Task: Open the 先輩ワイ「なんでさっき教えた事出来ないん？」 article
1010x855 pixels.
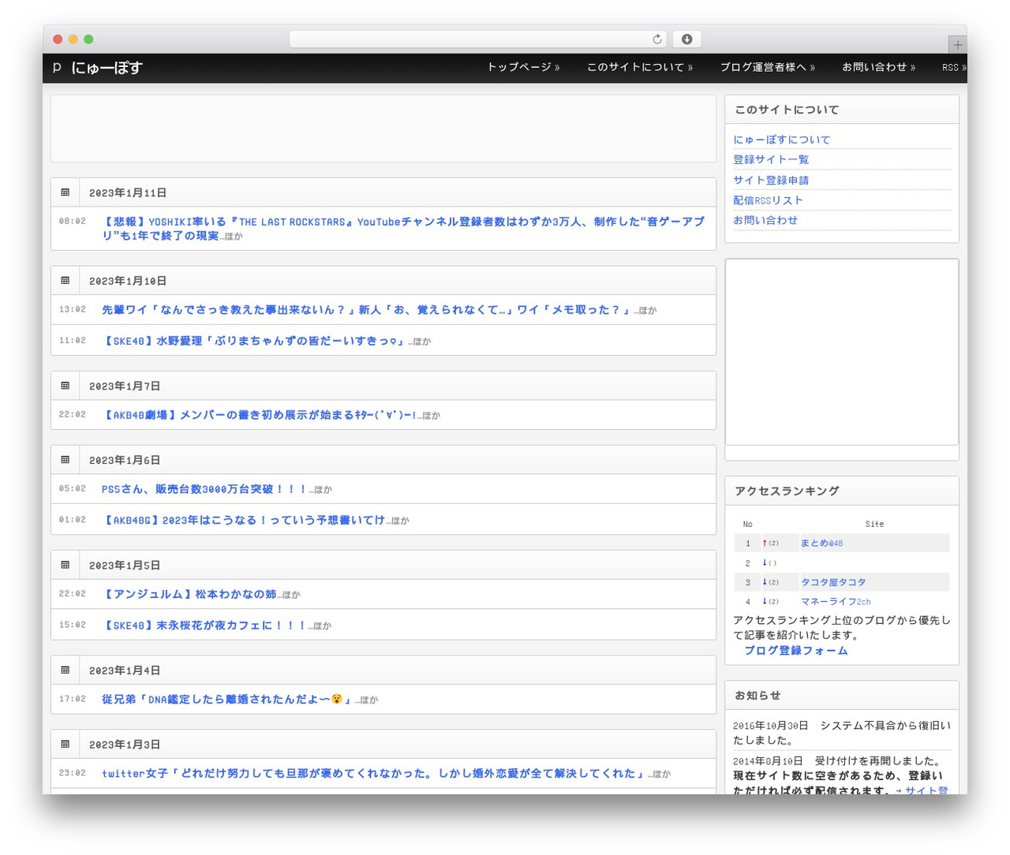Action: click(366, 310)
